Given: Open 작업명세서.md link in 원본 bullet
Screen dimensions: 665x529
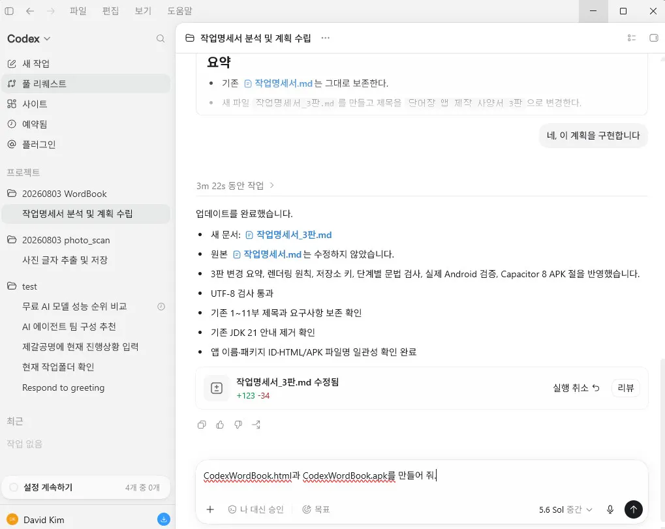Looking at the screenshot, I should pyautogui.click(x=268, y=254).
